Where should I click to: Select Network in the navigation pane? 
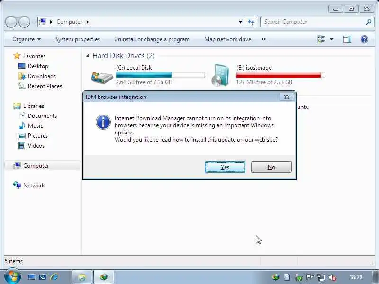click(34, 186)
